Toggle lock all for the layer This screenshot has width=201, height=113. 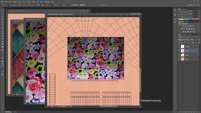pos(189,43)
